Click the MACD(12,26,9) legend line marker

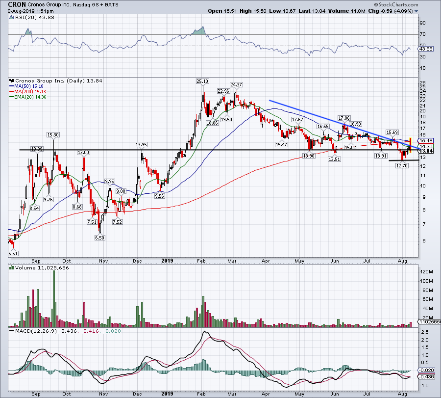click(12, 331)
